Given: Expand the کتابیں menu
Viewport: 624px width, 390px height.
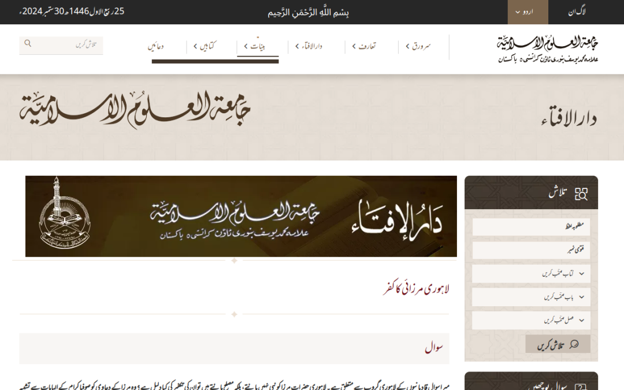Looking at the screenshot, I should pos(205,47).
